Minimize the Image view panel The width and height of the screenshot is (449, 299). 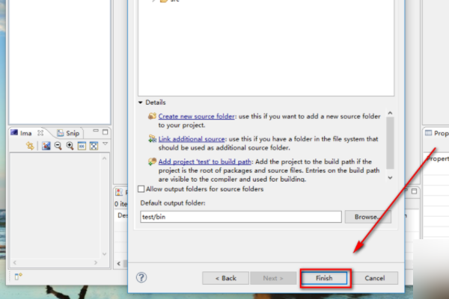[96, 131]
